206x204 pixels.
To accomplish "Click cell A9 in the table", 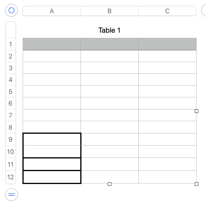I will pos(52,139).
